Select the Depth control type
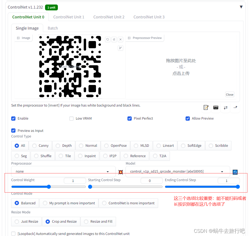The height and width of the screenshot is (236, 249). tap(64, 146)
